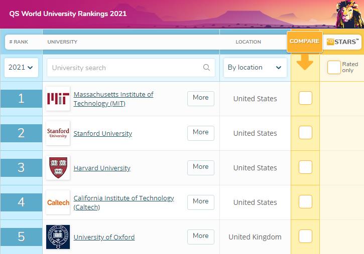Tick the compare box for University of Oxford

click(x=305, y=236)
